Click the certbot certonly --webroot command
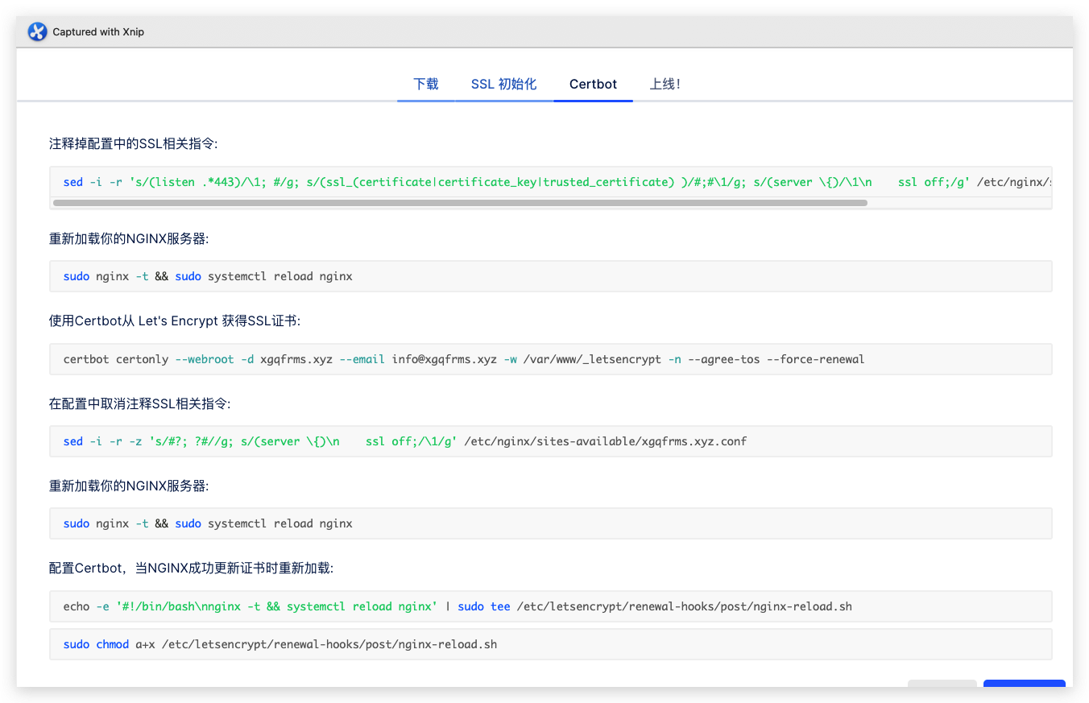Screen dimensions: 1089x703 click(x=551, y=359)
